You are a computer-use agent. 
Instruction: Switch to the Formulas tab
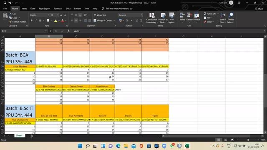[x=58, y=8]
